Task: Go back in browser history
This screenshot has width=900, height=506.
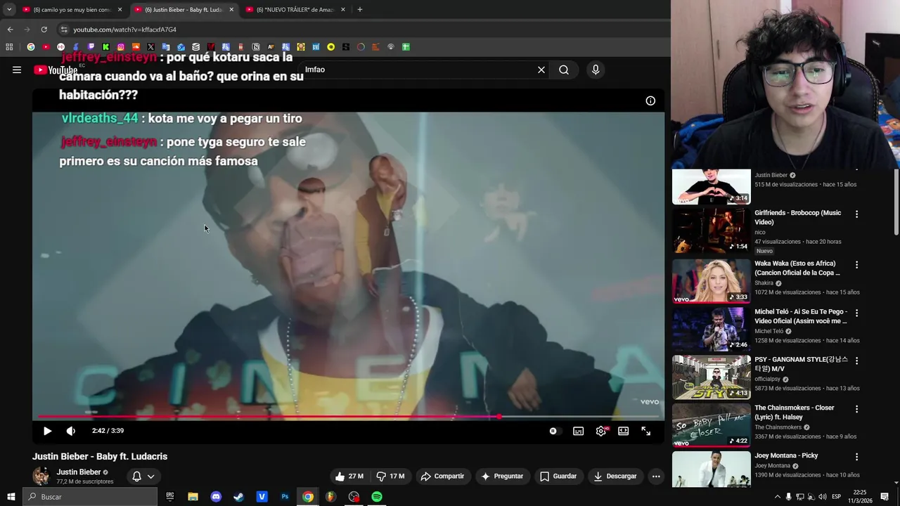Action: click(x=10, y=30)
